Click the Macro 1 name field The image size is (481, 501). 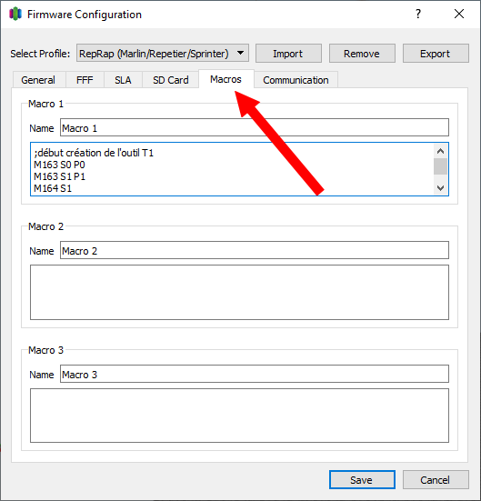pyautogui.click(x=255, y=127)
